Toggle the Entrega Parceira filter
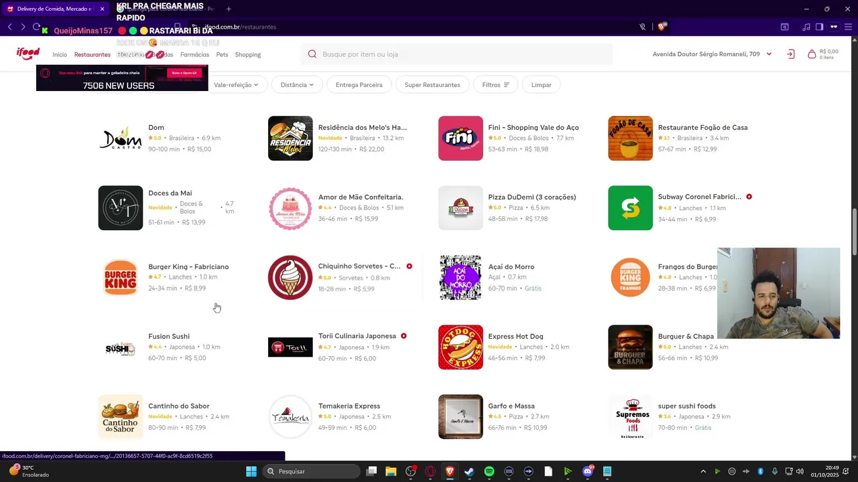This screenshot has width=858, height=482. (x=359, y=85)
